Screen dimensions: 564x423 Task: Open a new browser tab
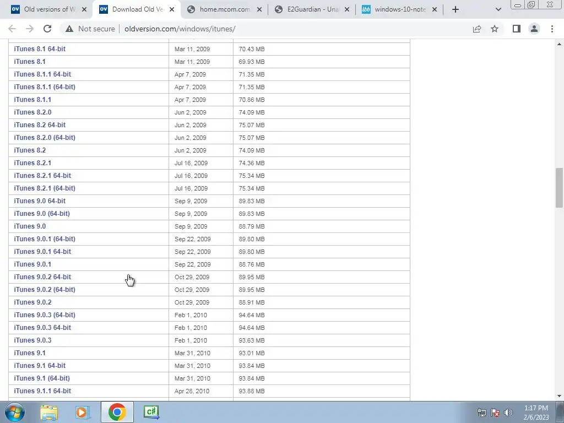pos(455,9)
